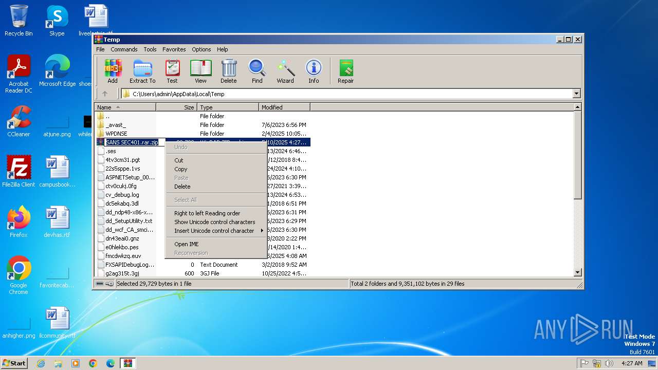Select file dn43eai0.gnz

122,238
